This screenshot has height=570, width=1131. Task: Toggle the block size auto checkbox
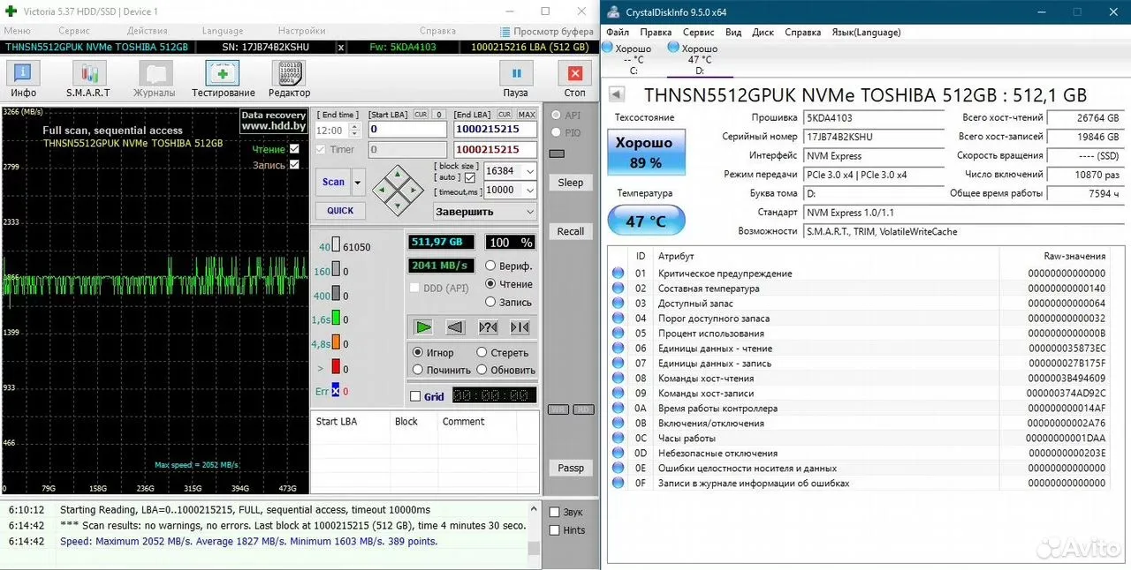[470, 177]
